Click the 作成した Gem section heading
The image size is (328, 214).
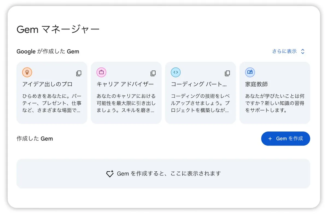click(35, 139)
